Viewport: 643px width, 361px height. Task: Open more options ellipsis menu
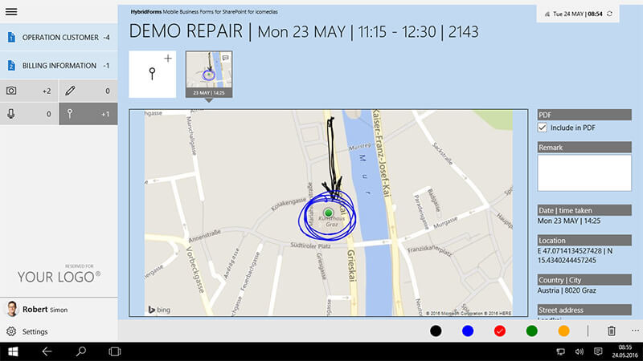coord(635,331)
